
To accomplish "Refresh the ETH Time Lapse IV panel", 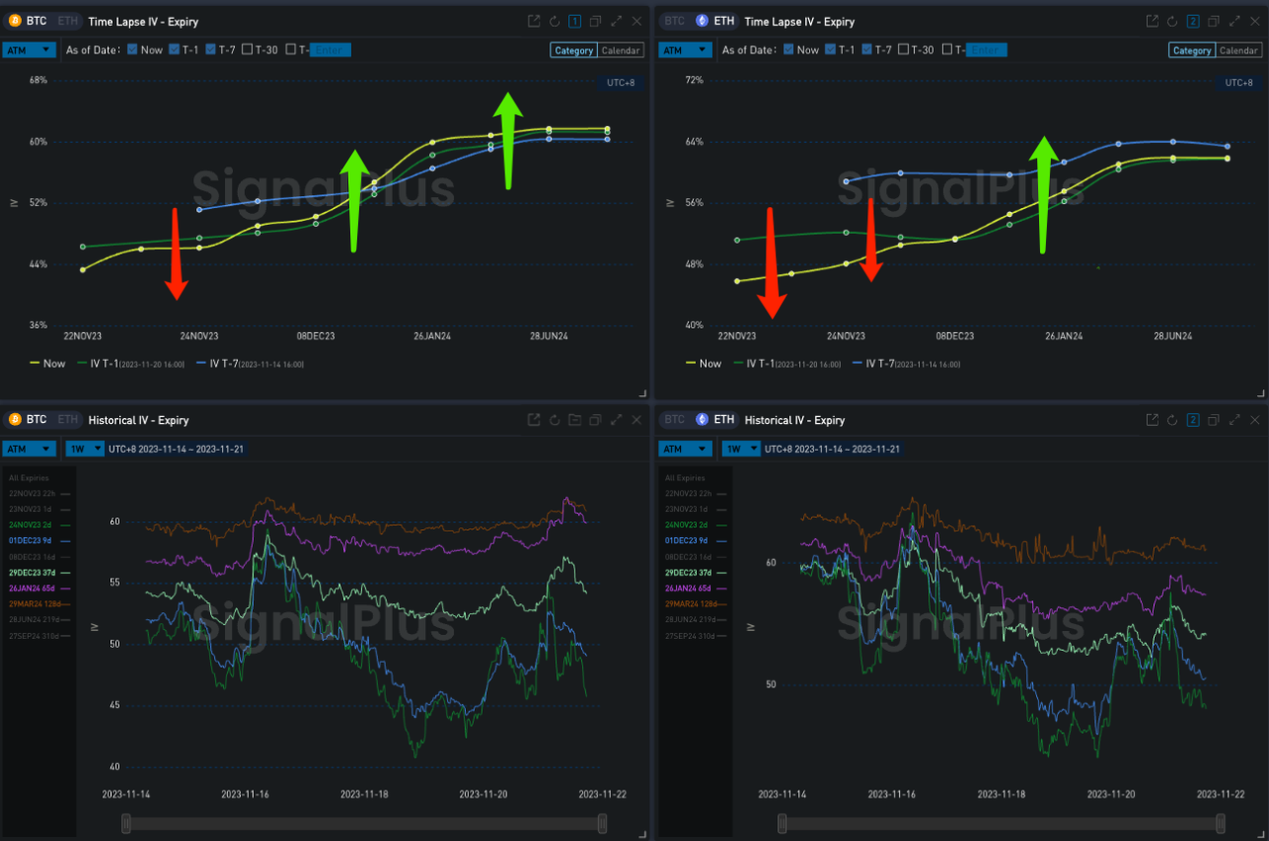I will point(1173,21).
